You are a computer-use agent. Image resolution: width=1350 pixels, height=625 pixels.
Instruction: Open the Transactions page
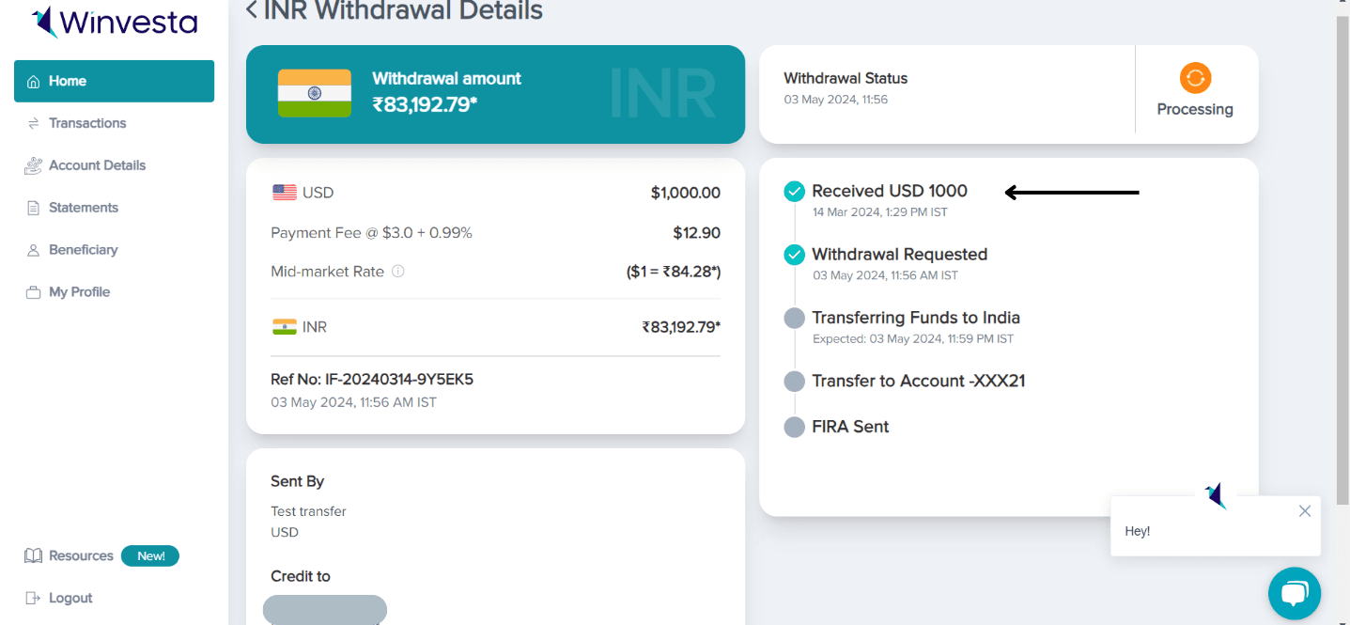click(x=86, y=123)
